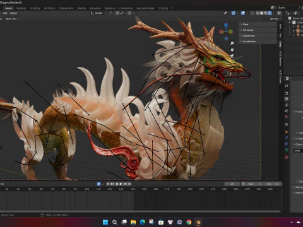This screenshot has height=227, width=303.
Task: Switch to the Scripting workspace tab
Action: [163, 8]
